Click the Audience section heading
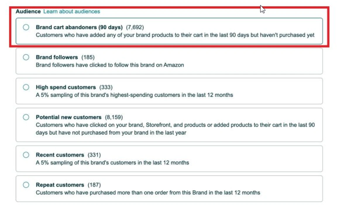 pyautogui.click(x=28, y=11)
